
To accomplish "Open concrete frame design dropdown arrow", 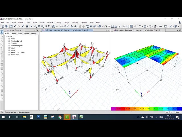I will coord(148,27).
